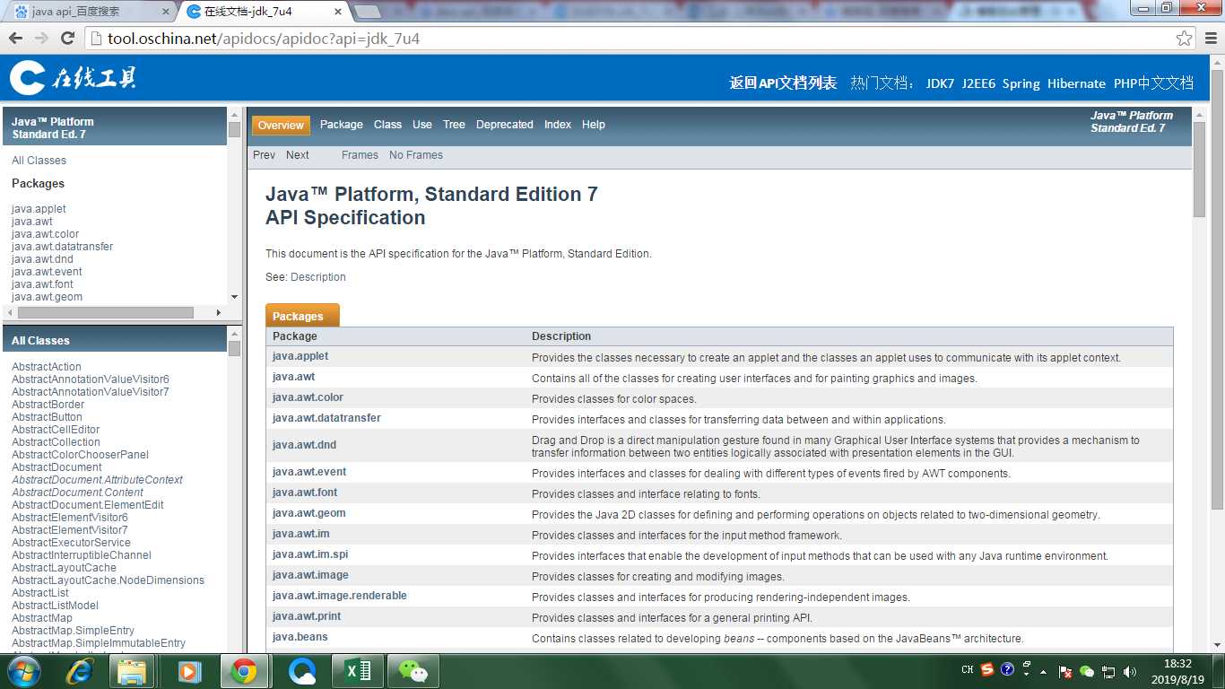This screenshot has width=1225, height=689.
Task: Open the J2EE6 document link
Action: (x=978, y=83)
